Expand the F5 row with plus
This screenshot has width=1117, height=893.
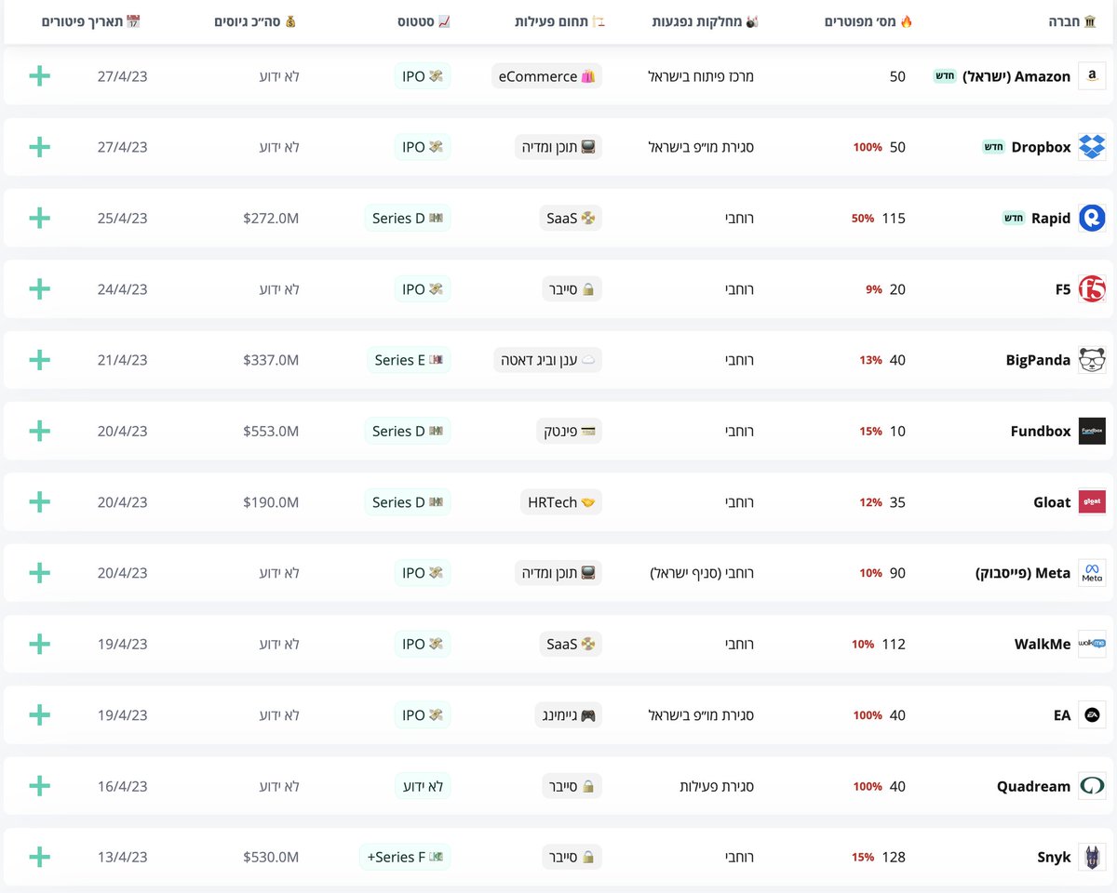[39, 289]
